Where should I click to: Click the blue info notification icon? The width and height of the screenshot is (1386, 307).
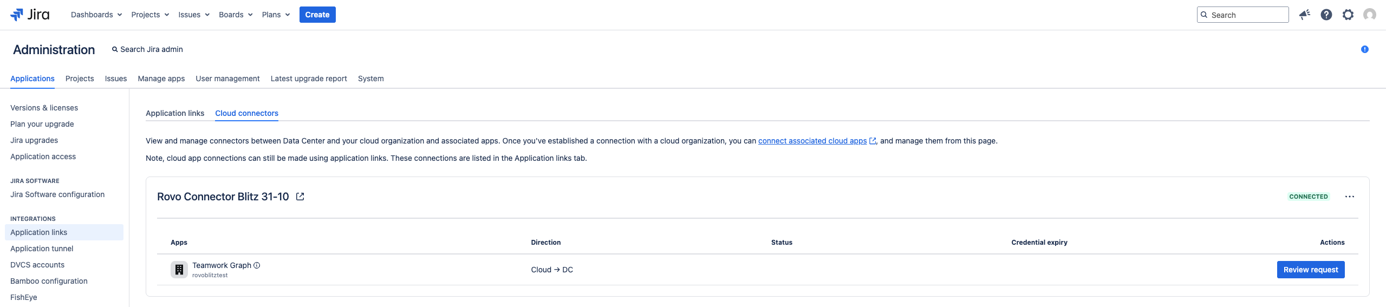[1365, 49]
